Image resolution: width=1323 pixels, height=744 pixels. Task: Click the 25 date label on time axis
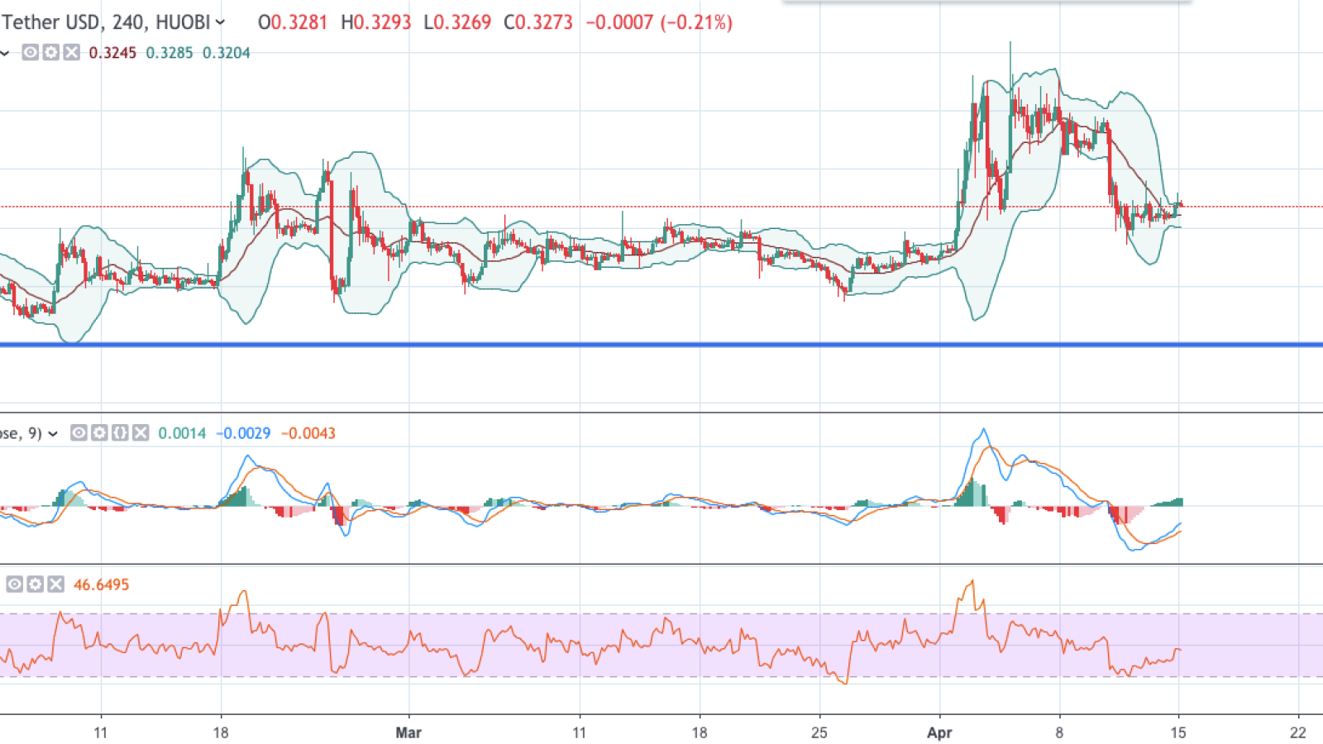point(819,732)
